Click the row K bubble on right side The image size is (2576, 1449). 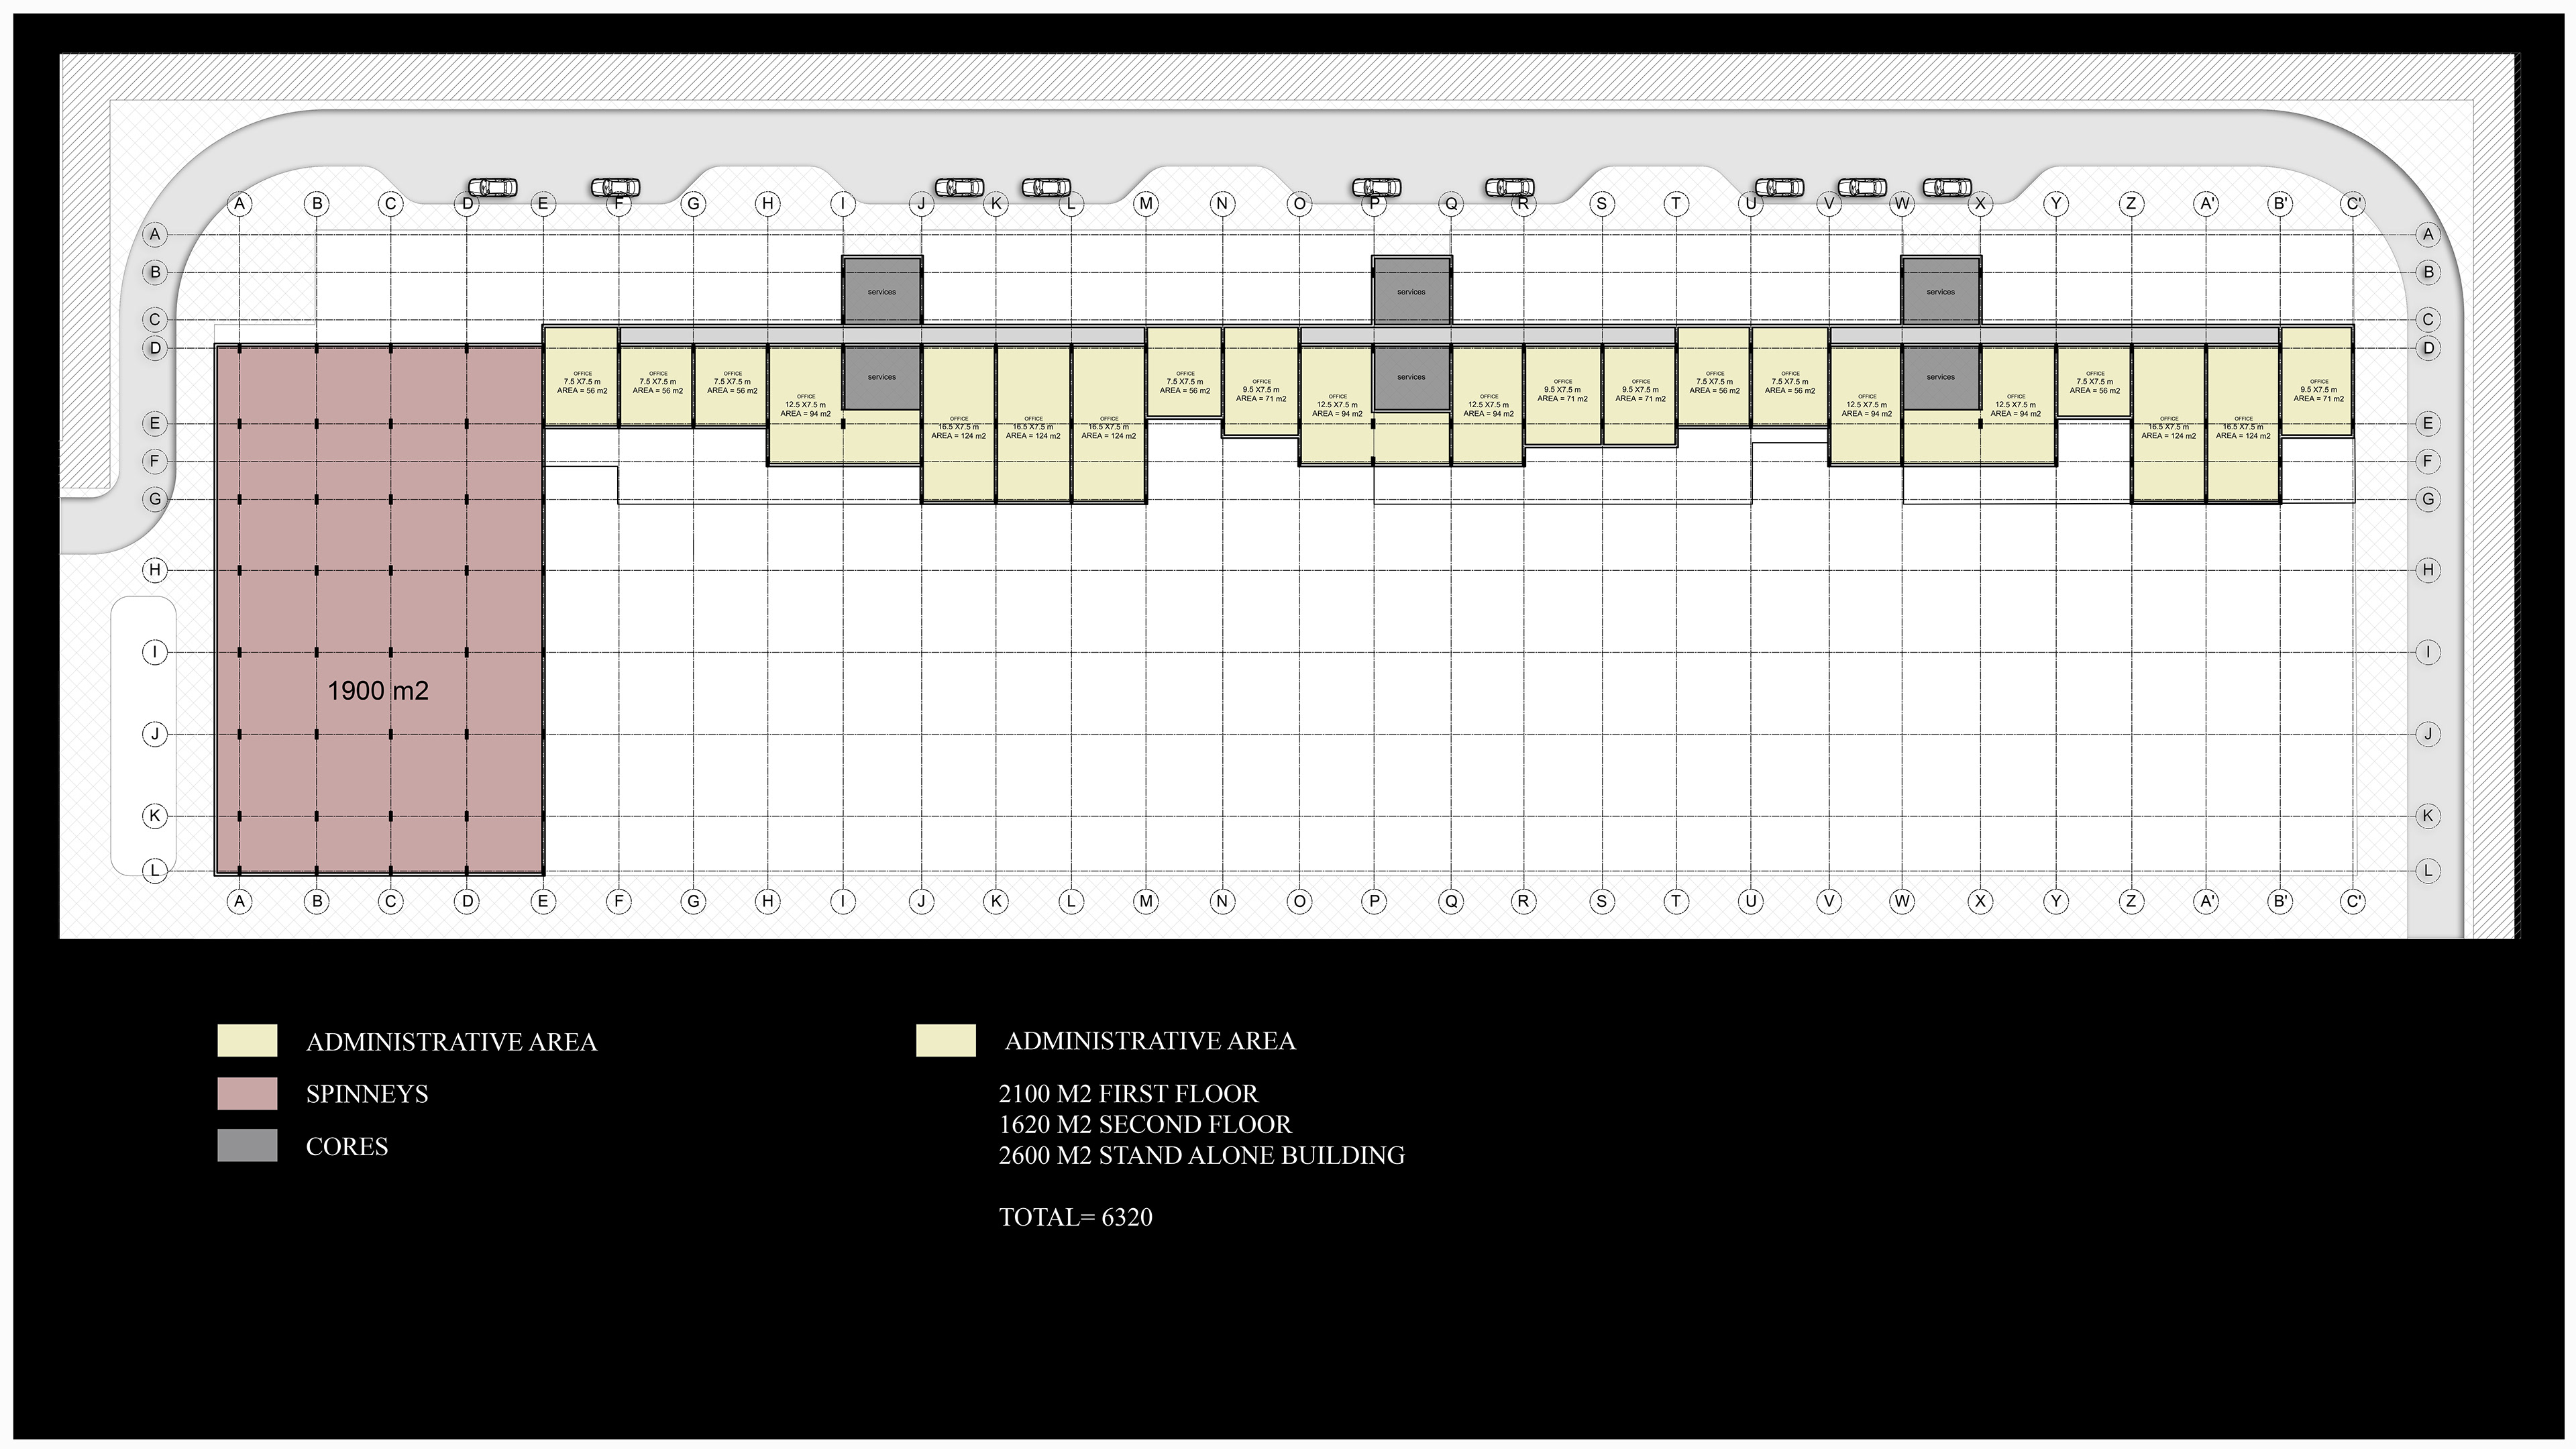[x=2428, y=816]
